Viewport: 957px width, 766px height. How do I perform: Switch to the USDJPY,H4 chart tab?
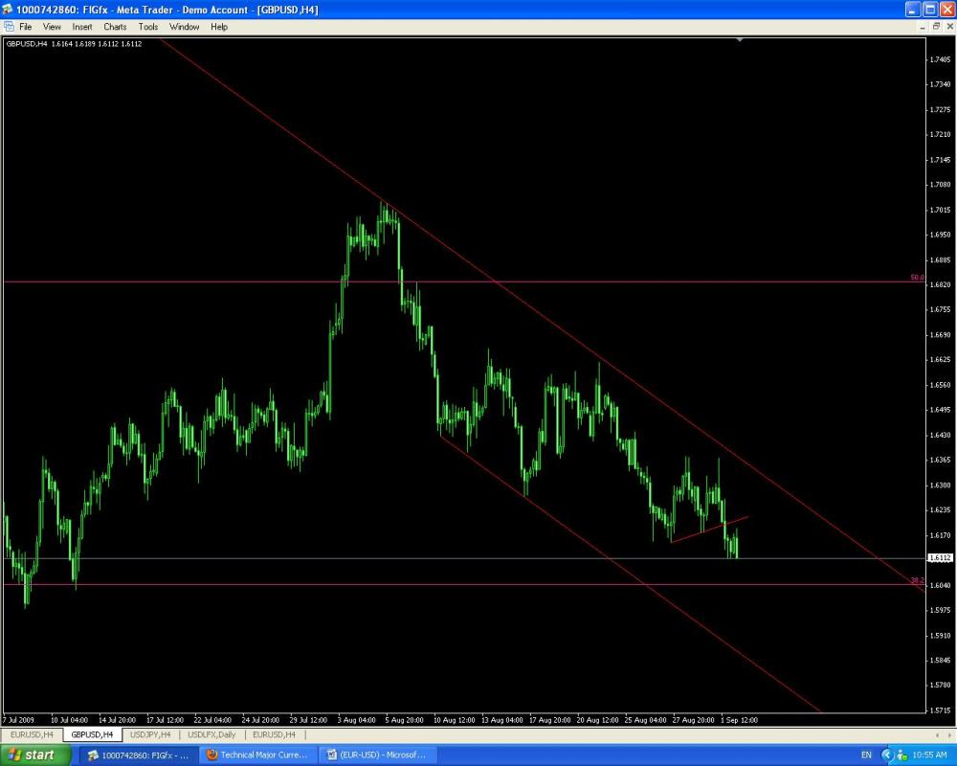tap(150, 734)
